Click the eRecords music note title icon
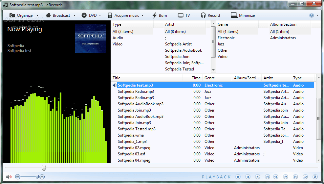The image size is (324, 184). (x=6, y=5)
